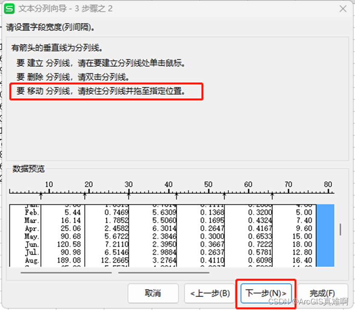Image resolution: width=355 pixels, height=310 pixels.
Task: Select the break line arrow near ruler position 42
Action: (x=177, y=195)
